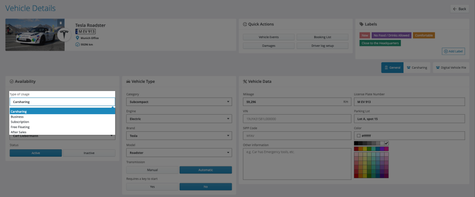Image resolution: width=475 pixels, height=197 pixels.
Task: Set Status to Inactive
Action: (x=89, y=153)
